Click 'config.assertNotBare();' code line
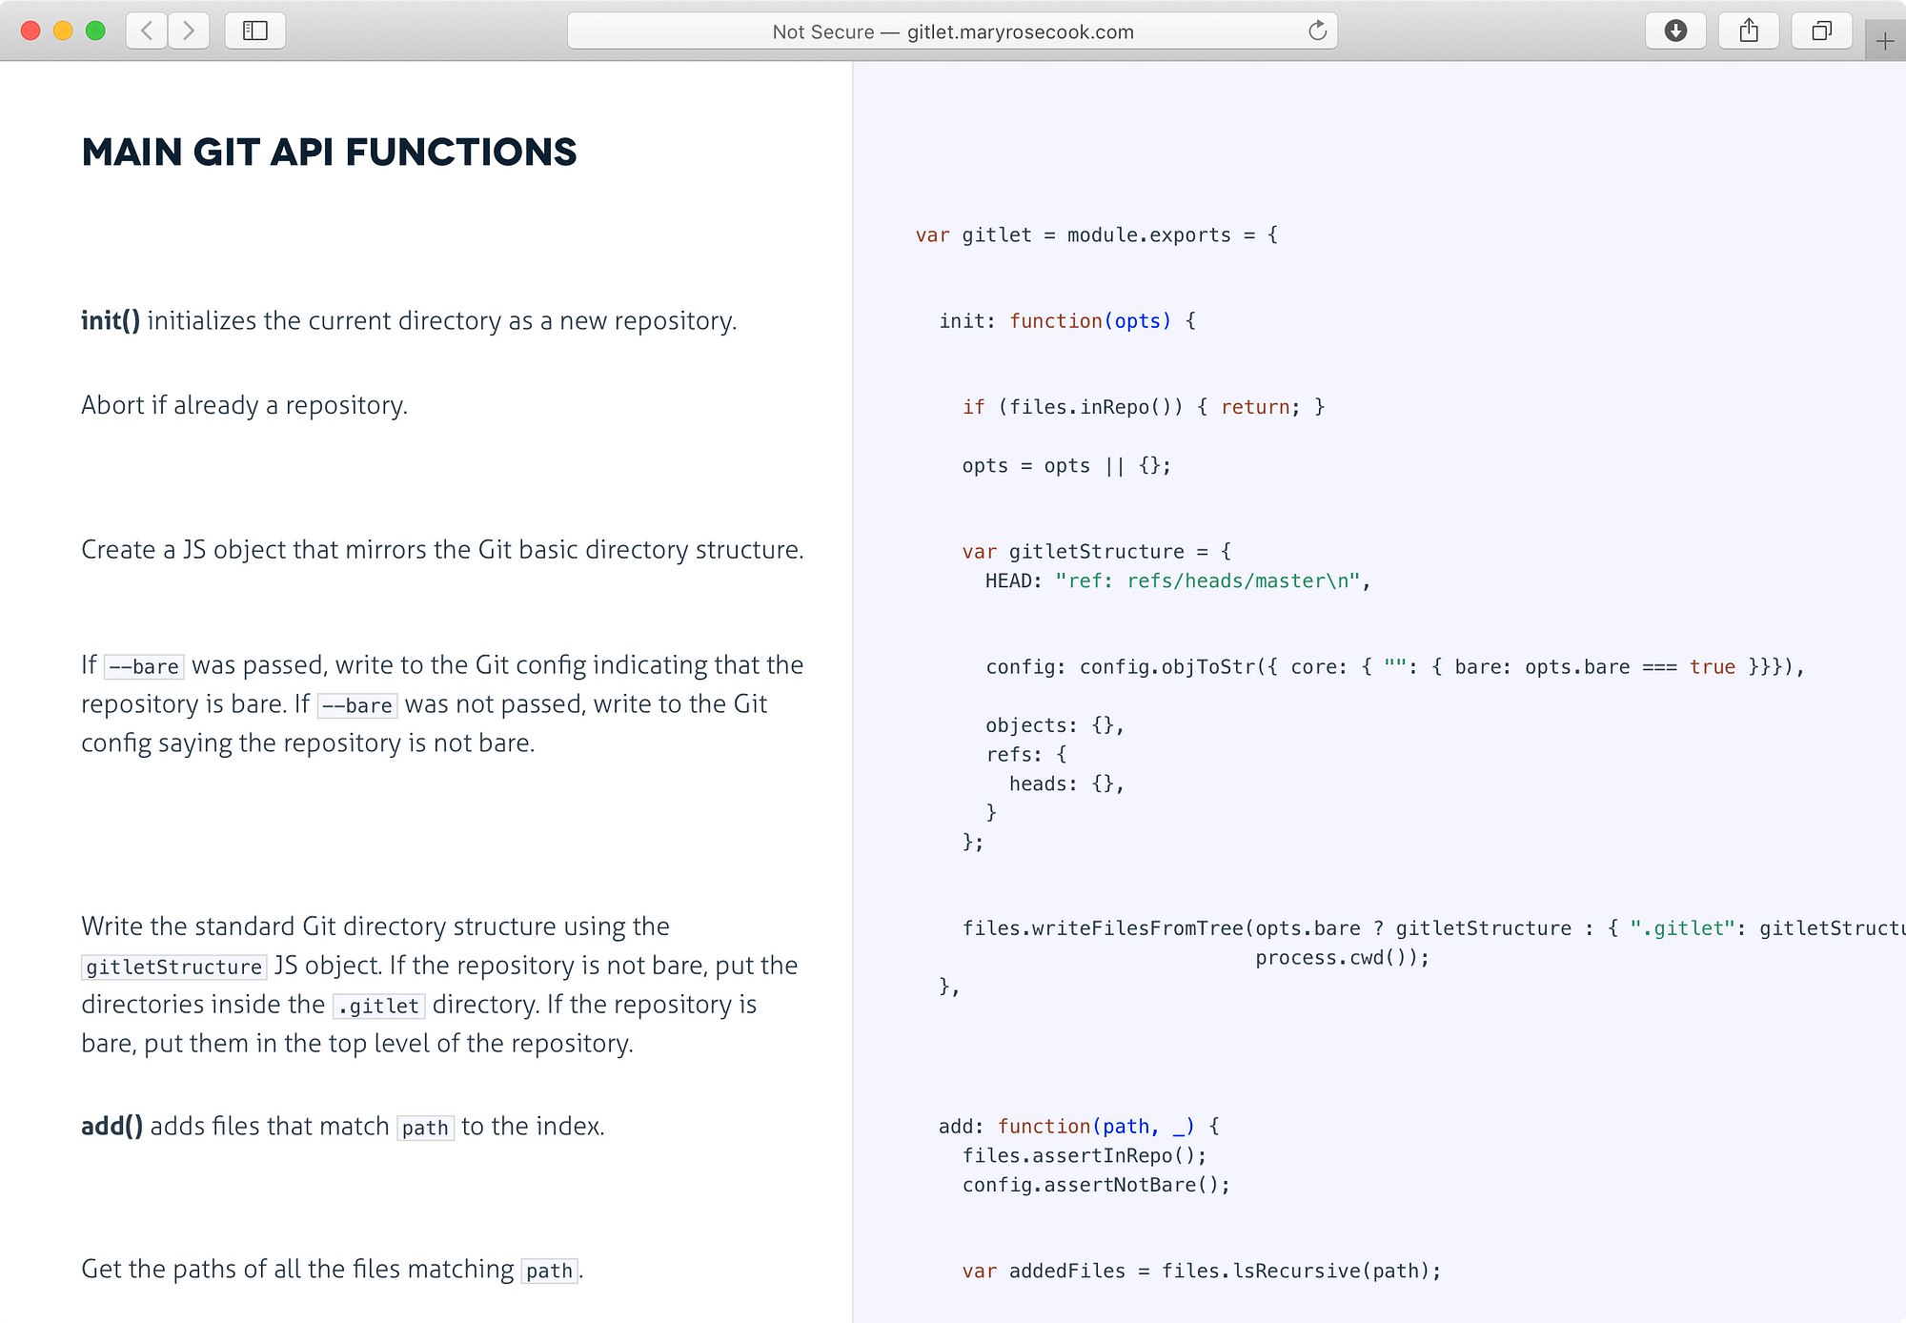The height and width of the screenshot is (1323, 1906). [1096, 1186]
